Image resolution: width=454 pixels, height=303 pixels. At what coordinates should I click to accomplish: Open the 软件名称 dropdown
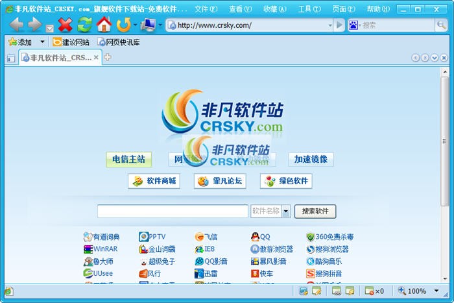point(270,211)
